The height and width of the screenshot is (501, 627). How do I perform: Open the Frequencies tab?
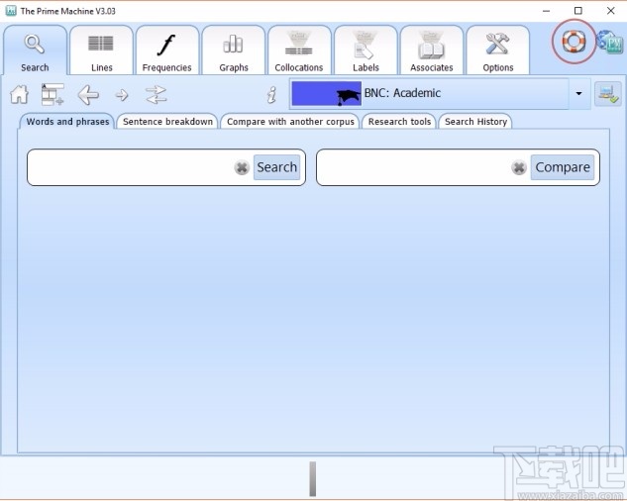click(167, 50)
